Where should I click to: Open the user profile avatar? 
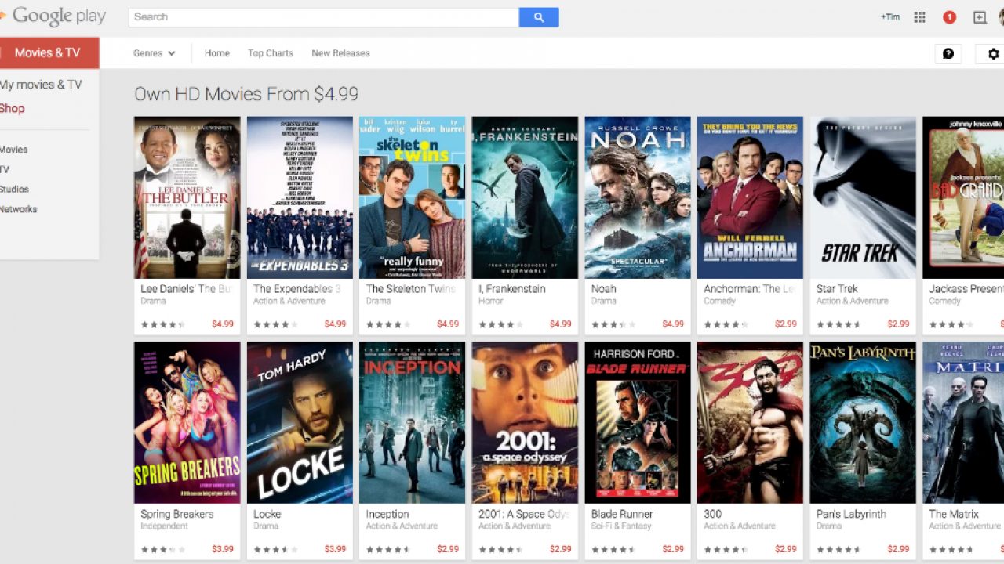(1000, 17)
